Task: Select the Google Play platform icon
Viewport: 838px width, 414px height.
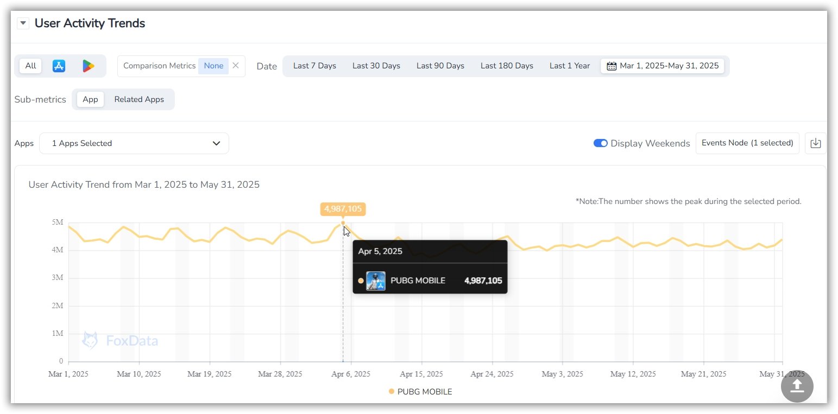Action: pyautogui.click(x=88, y=66)
